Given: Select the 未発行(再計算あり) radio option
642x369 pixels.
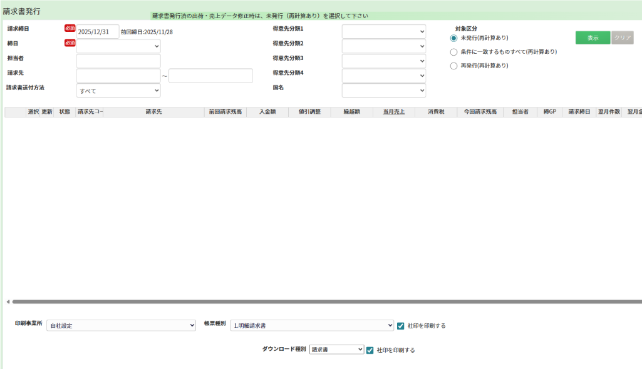Looking at the screenshot, I should click(x=454, y=38).
